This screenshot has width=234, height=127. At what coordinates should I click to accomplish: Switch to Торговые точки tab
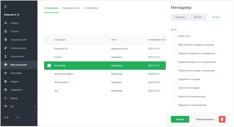click(x=71, y=8)
